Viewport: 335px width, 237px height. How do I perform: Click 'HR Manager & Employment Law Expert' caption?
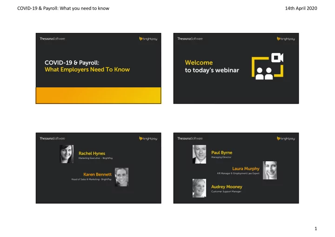(x=238, y=173)
